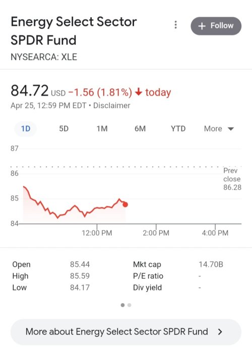The width and height of the screenshot is (252, 347).
Task: Click the 12:00 PM chart axis marker
Action: click(97, 233)
